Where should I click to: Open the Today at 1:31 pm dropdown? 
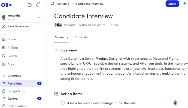[x=92, y=25]
